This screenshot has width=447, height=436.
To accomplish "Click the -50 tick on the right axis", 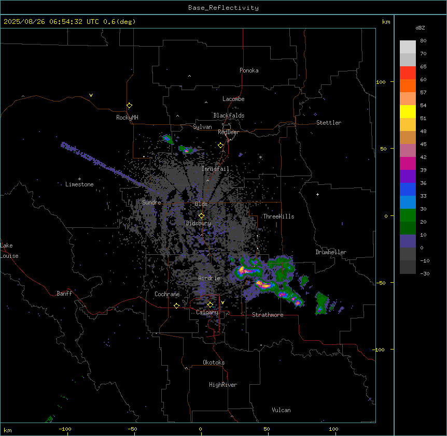I will pos(381,283).
